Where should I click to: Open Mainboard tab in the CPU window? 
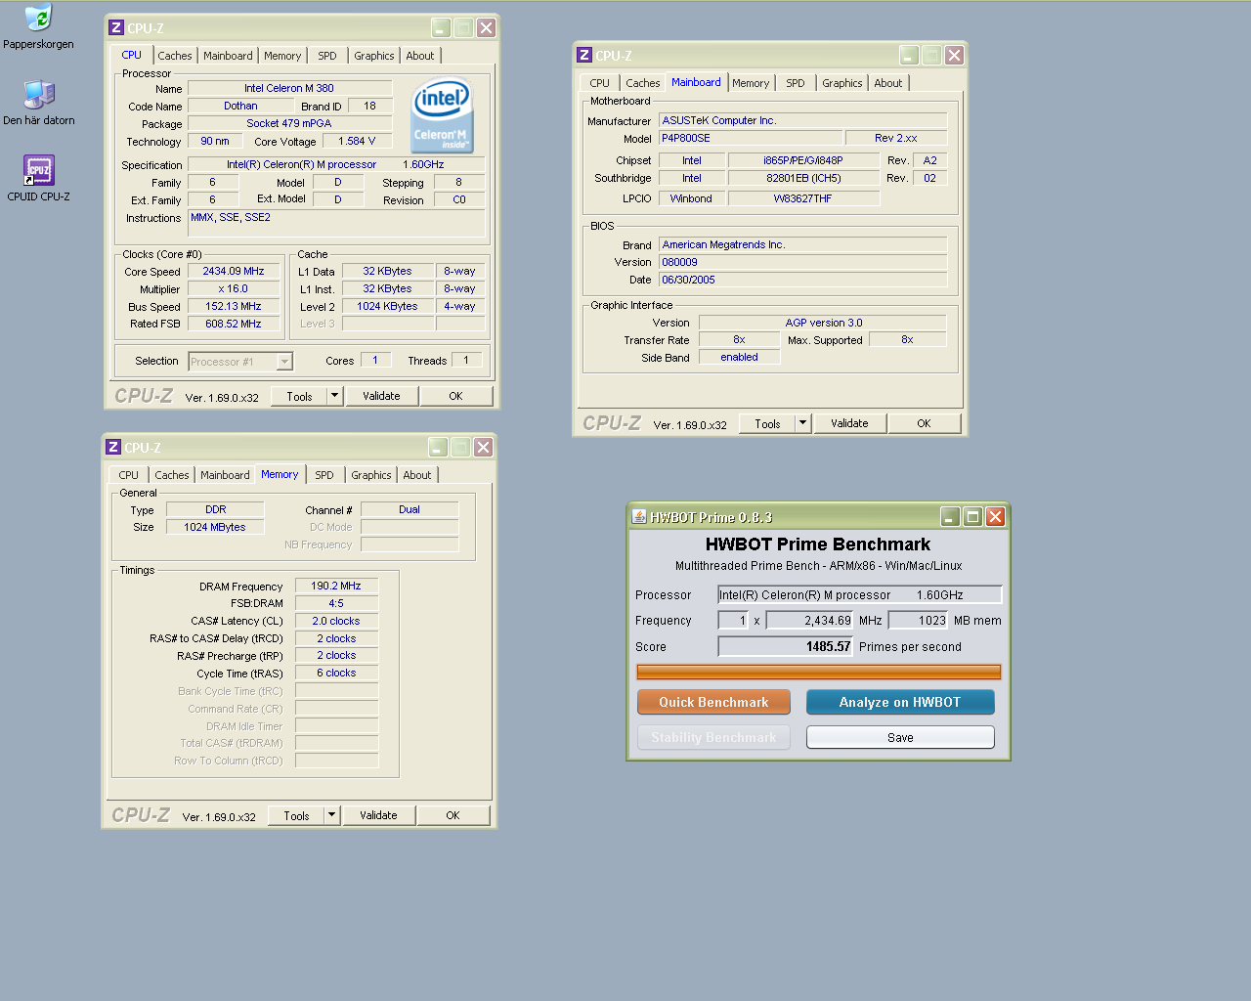(x=228, y=56)
